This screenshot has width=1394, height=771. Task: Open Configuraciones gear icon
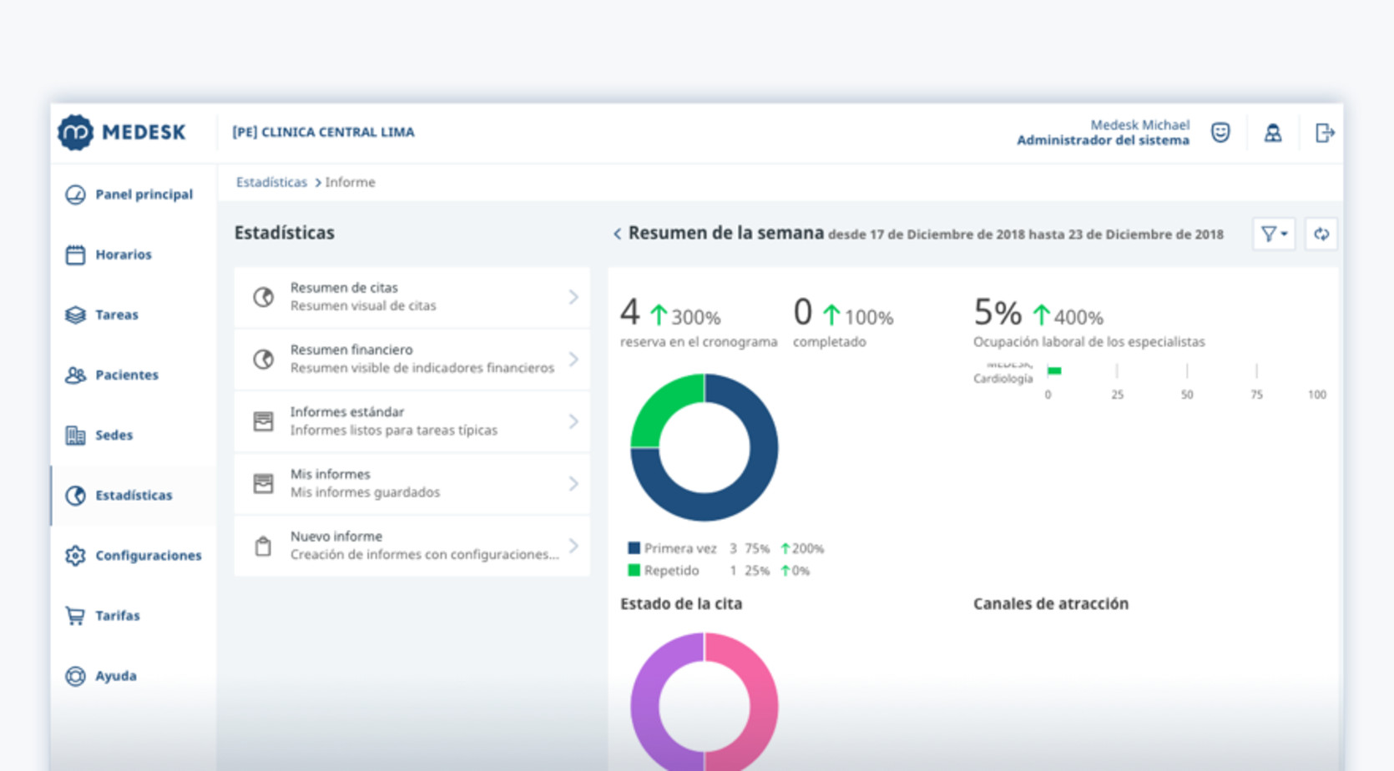click(75, 556)
